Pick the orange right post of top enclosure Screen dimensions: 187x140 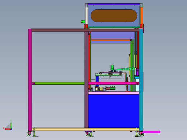click(141, 15)
